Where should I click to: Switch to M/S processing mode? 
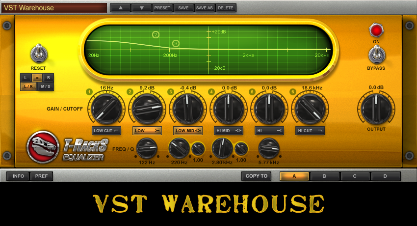46,86
